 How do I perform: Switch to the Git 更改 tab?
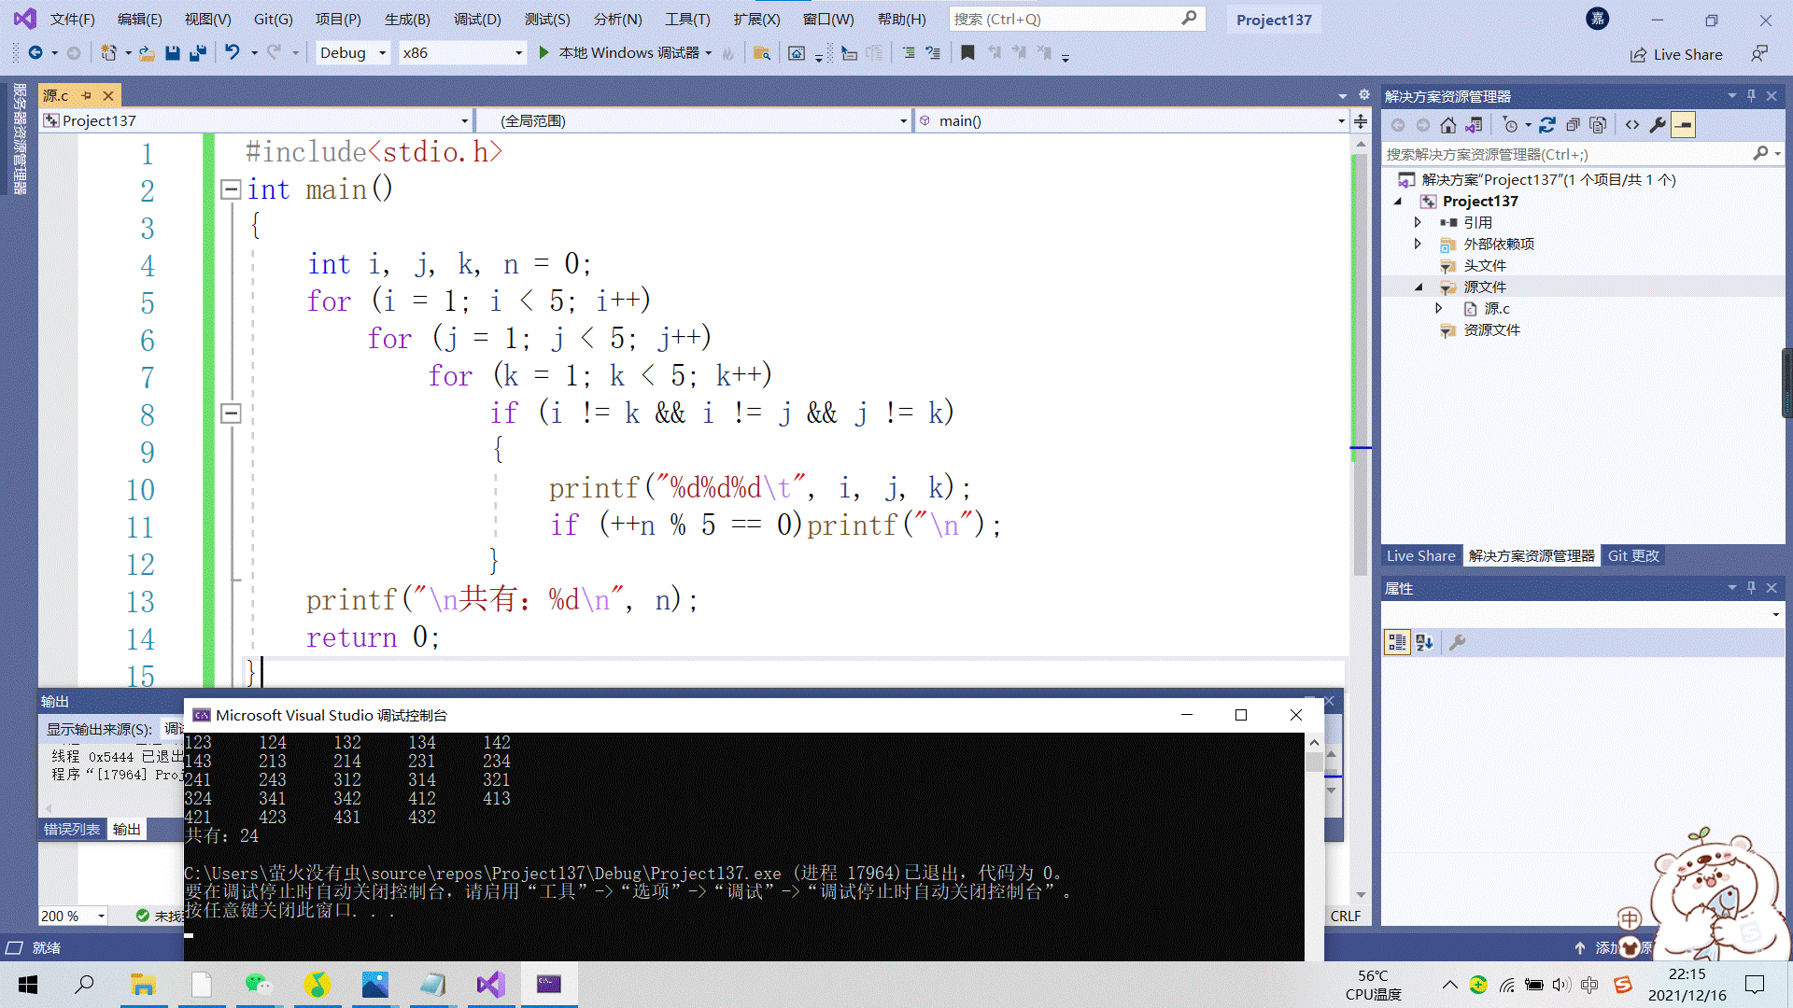point(1633,555)
